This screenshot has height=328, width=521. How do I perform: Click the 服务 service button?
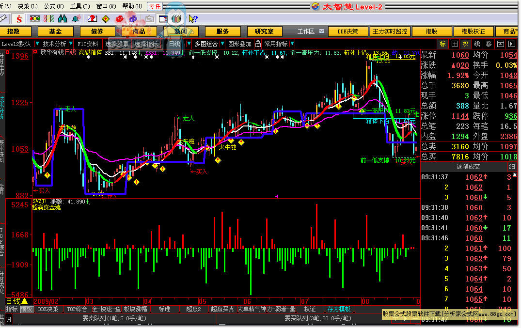[222, 31]
